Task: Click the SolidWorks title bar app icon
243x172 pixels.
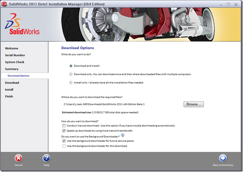Action: point(4,4)
